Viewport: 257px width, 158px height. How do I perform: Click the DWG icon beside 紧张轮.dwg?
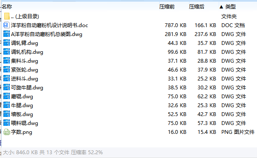[6, 70]
